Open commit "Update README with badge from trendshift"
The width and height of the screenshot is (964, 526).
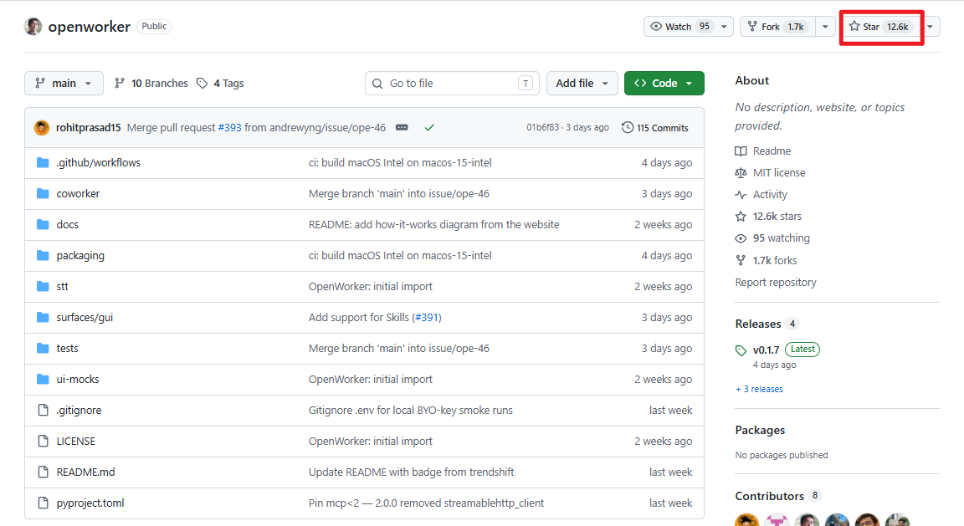point(412,472)
